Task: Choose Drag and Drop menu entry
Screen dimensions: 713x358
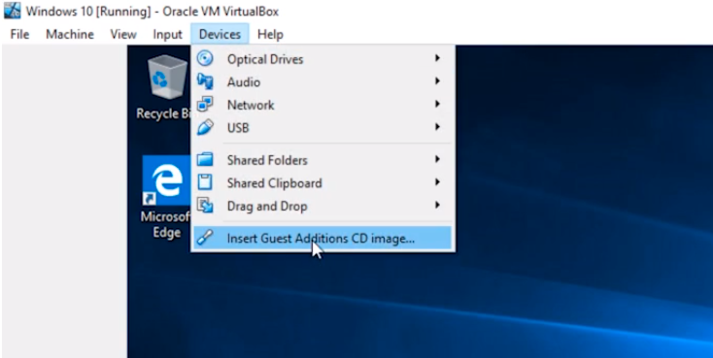Action: 323,206
